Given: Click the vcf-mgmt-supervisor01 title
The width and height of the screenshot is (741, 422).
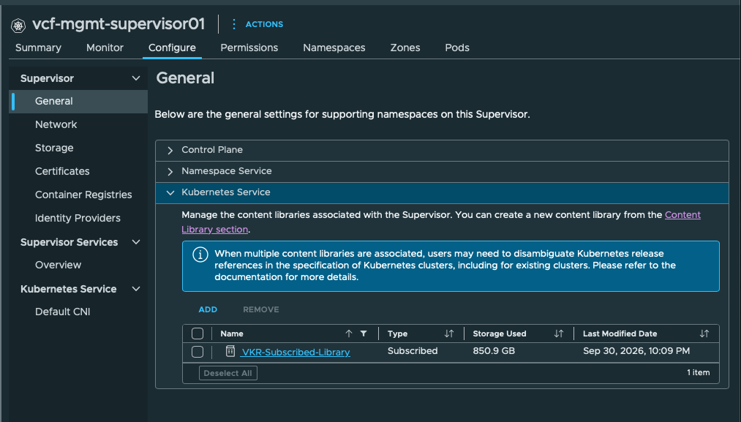Looking at the screenshot, I should 119,24.
